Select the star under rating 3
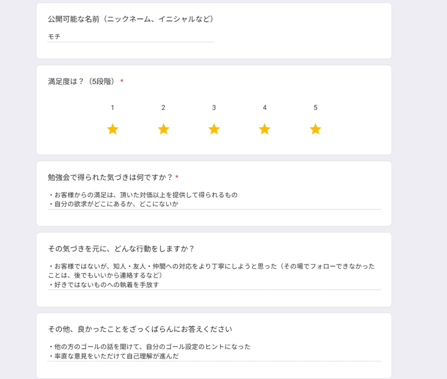The width and height of the screenshot is (447, 379). point(214,129)
